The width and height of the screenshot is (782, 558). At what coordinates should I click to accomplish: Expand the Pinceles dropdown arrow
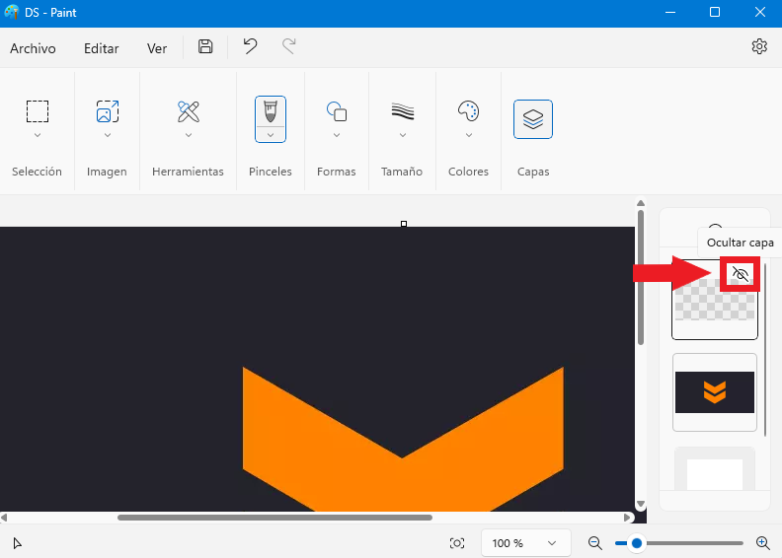click(x=271, y=135)
